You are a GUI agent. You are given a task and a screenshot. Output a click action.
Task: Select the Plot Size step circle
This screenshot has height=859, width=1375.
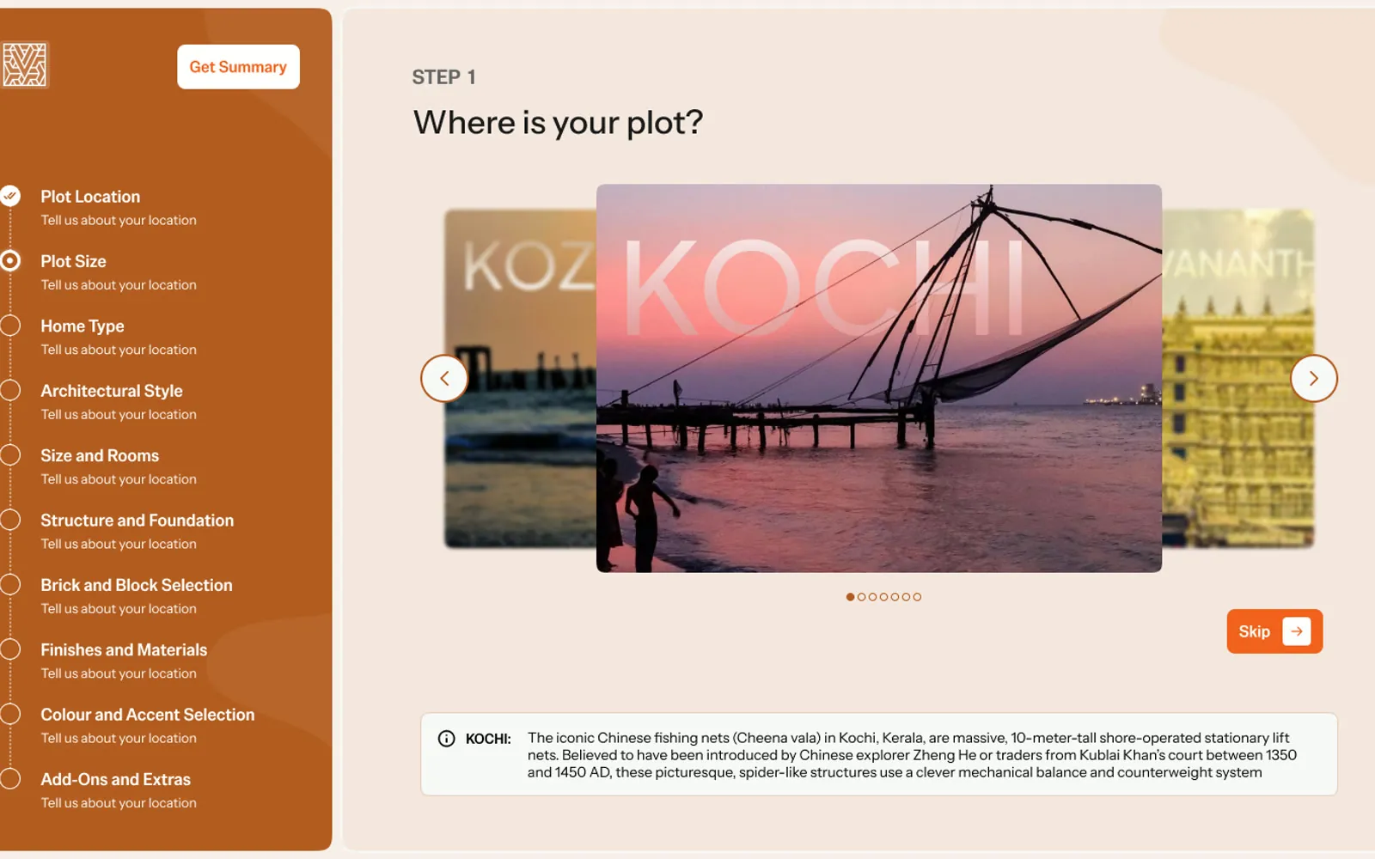pyautogui.click(x=10, y=260)
